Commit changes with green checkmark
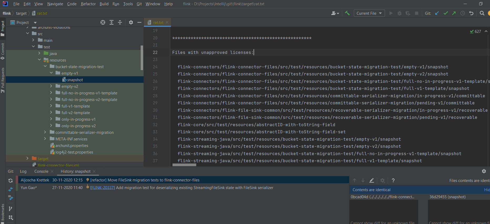This screenshot has width=490, height=224. coord(446,13)
